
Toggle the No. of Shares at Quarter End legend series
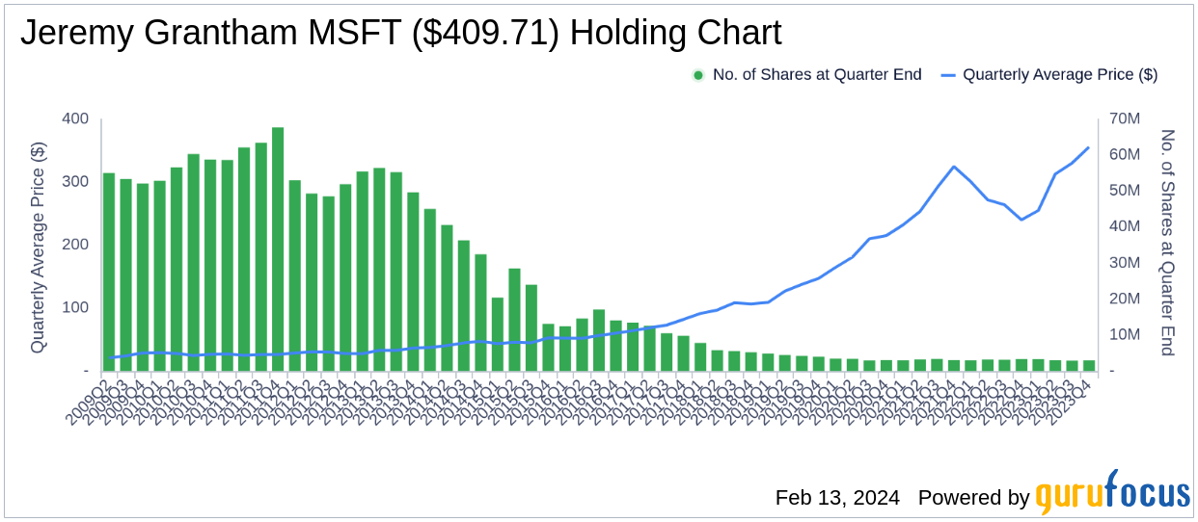pos(806,74)
